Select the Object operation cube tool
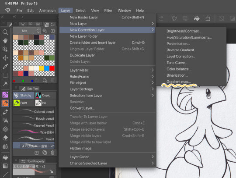Viewport: 236px width, 178px height. tap(5, 49)
